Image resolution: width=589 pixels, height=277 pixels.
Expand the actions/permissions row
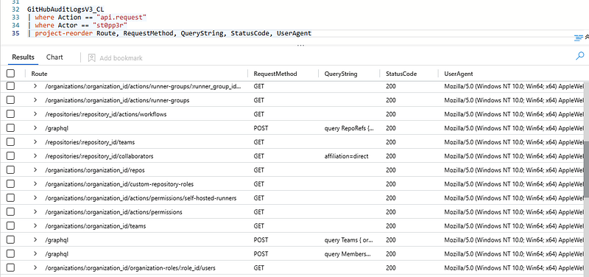point(35,212)
